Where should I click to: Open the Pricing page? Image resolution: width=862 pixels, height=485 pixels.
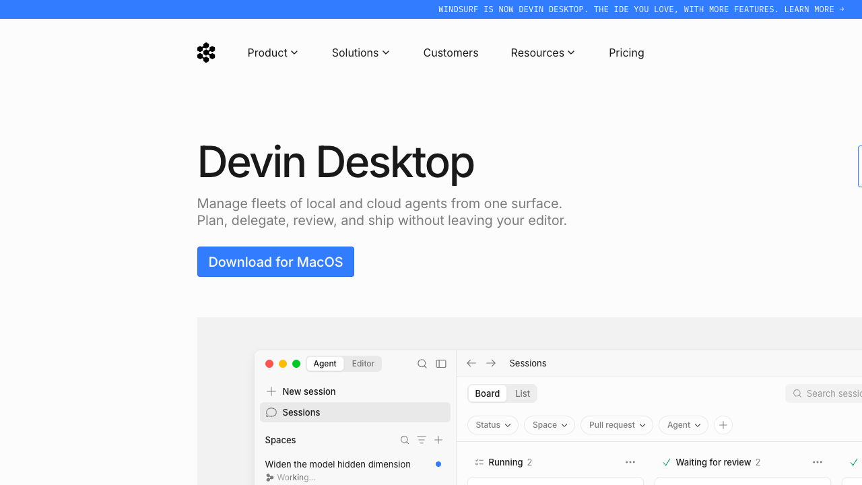pyautogui.click(x=626, y=53)
